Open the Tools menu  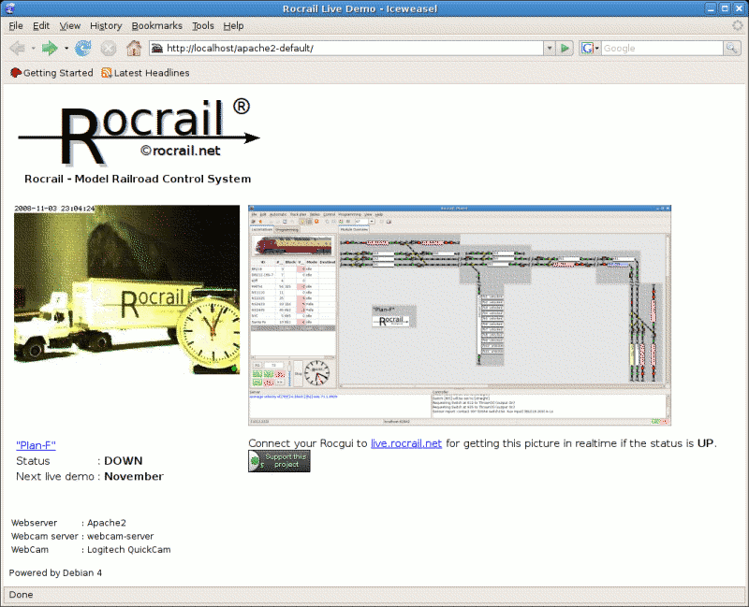[x=203, y=25]
